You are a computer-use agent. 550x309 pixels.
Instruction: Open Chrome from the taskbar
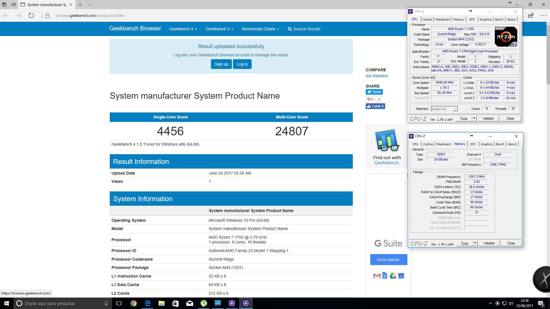pyautogui.click(x=134, y=303)
